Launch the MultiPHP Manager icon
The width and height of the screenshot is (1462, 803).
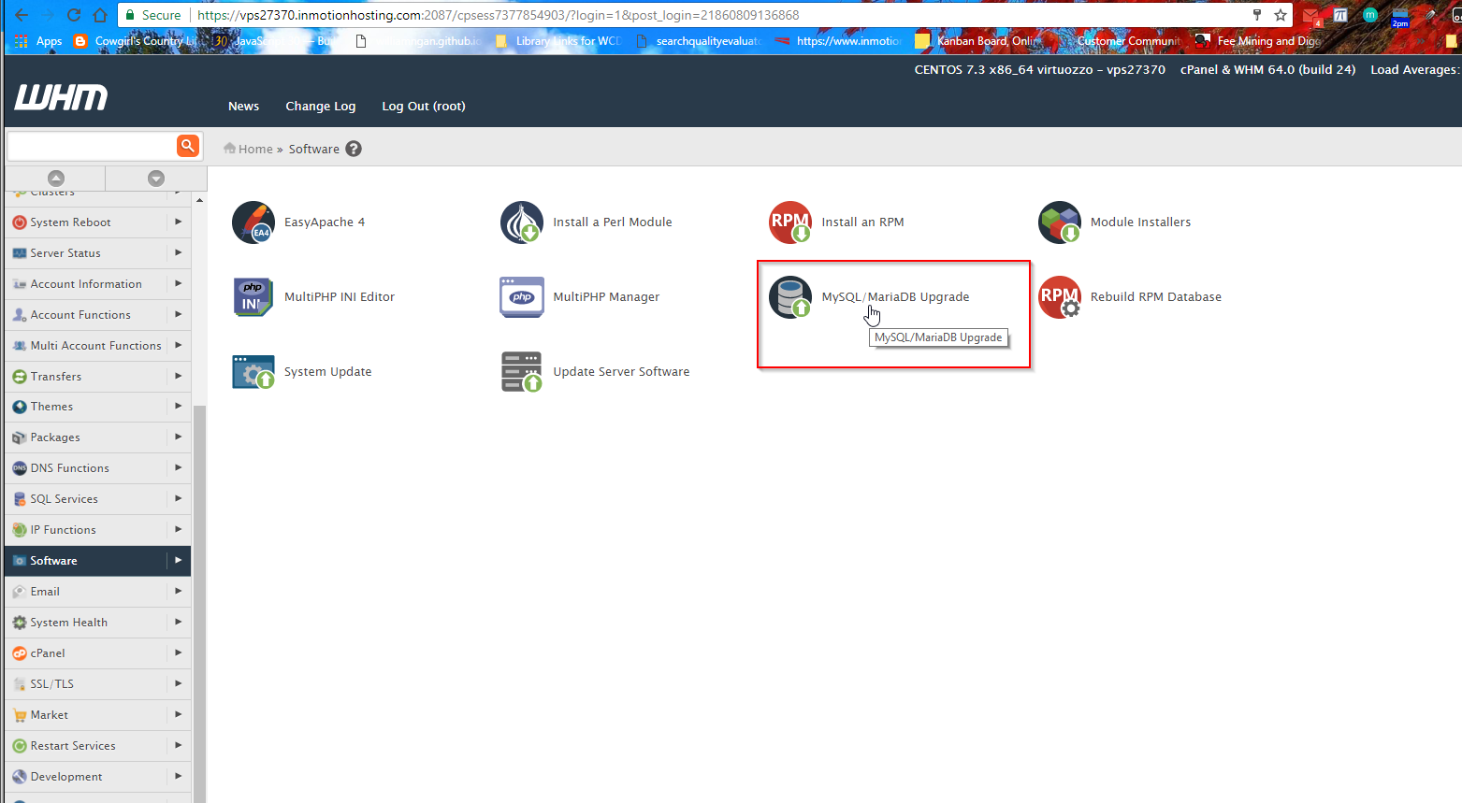pos(522,297)
